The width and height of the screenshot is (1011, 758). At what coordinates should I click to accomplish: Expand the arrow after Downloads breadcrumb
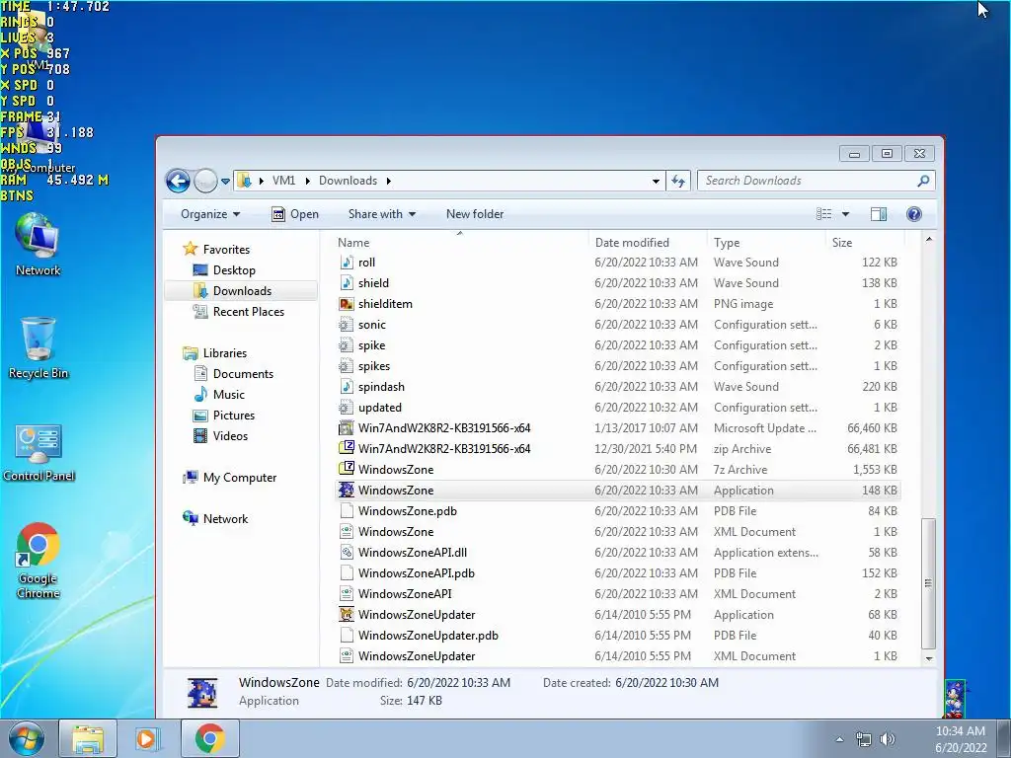388,182
